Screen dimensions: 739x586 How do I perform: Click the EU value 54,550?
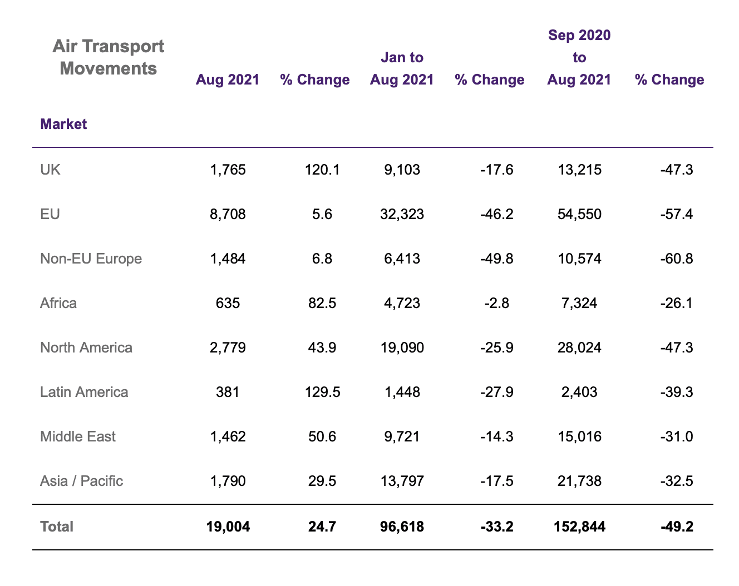(579, 214)
